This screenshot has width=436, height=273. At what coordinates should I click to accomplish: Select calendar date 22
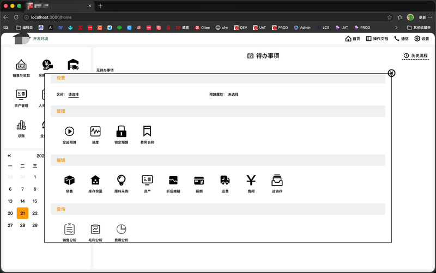click(35, 213)
